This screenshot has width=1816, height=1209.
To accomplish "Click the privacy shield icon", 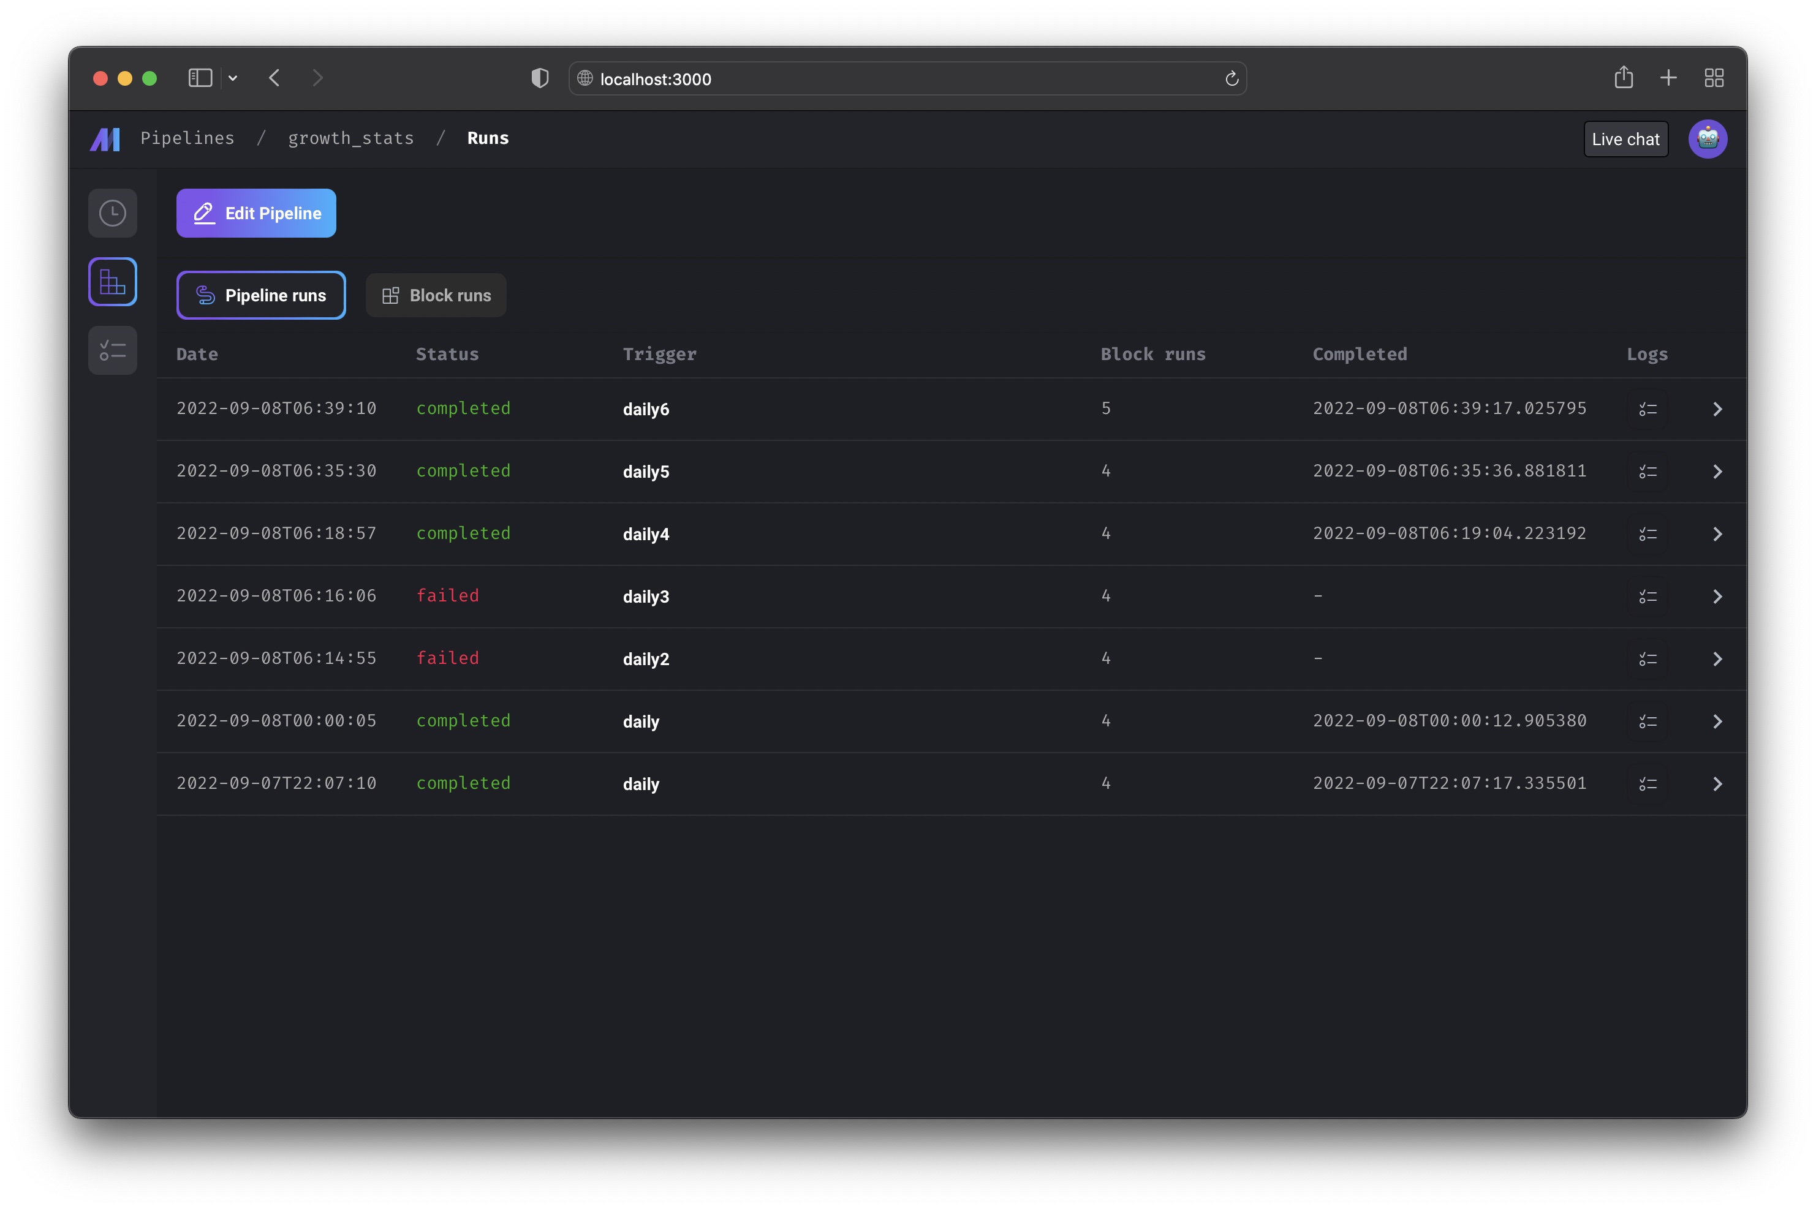I will [x=540, y=78].
